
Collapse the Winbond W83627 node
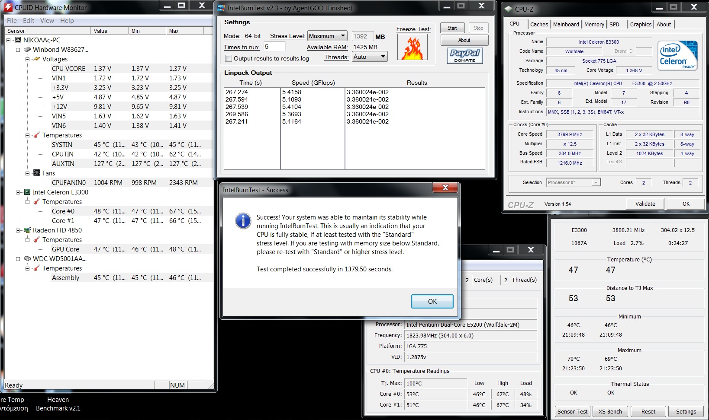pos(18,50)
